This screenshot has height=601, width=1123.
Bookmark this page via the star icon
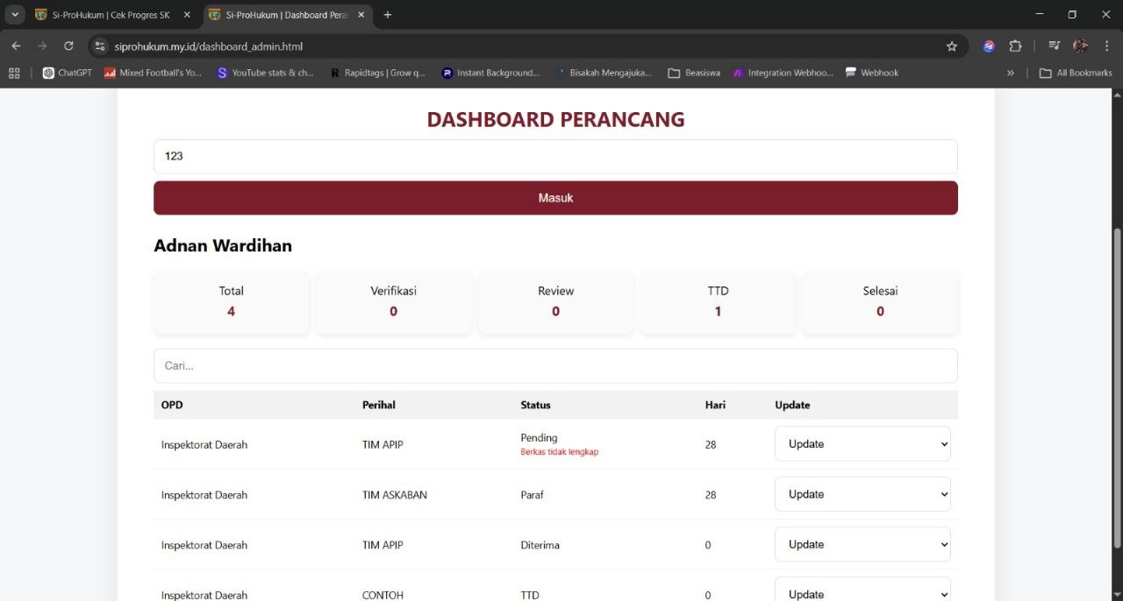coord(952,46)
